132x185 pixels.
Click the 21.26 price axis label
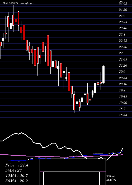(123, 66)
